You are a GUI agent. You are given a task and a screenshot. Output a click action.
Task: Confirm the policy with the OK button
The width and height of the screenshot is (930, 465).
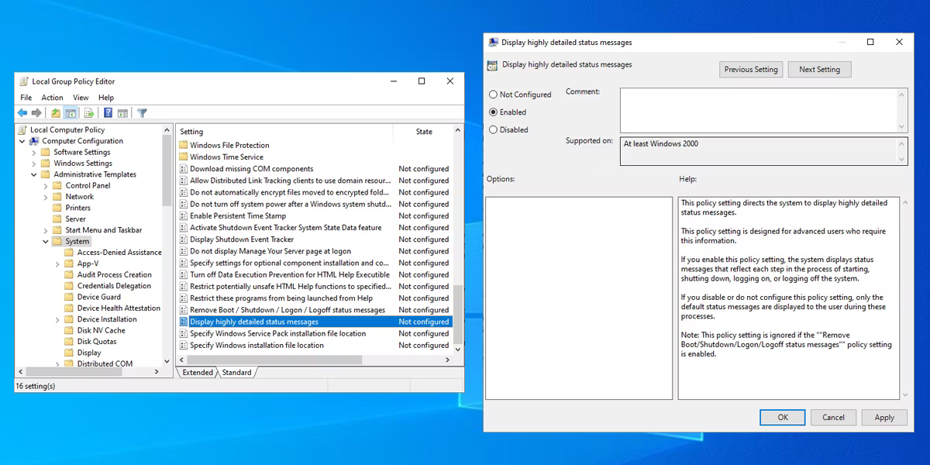[x=783, y=417]
